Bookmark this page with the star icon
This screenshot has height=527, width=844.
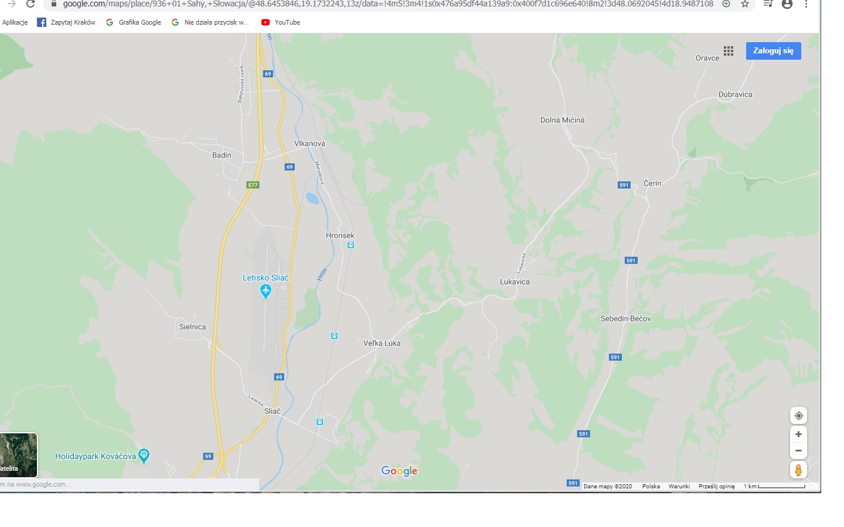point(745,4)
